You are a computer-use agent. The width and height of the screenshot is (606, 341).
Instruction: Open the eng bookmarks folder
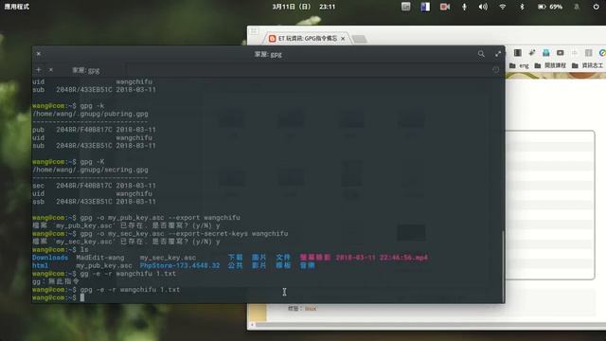519,65
